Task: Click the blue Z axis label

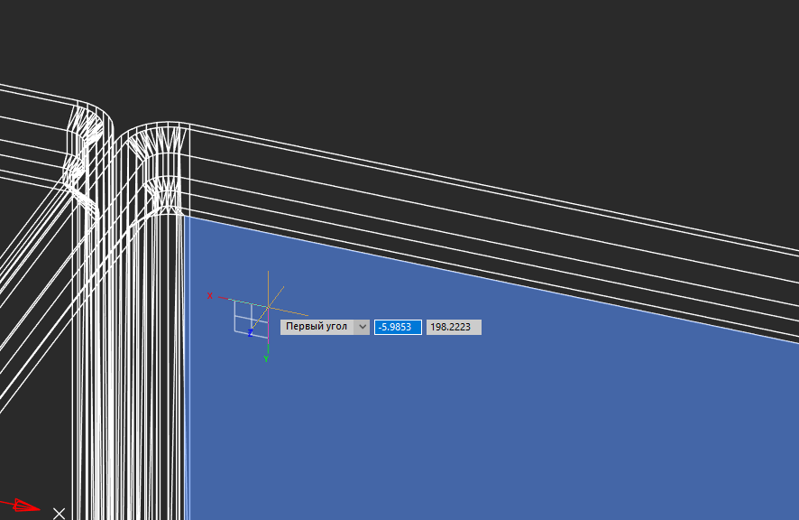Action: click(x=250, y=334)
